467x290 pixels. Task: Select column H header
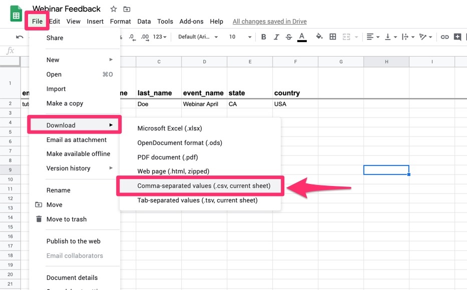[x=386, y=61]
